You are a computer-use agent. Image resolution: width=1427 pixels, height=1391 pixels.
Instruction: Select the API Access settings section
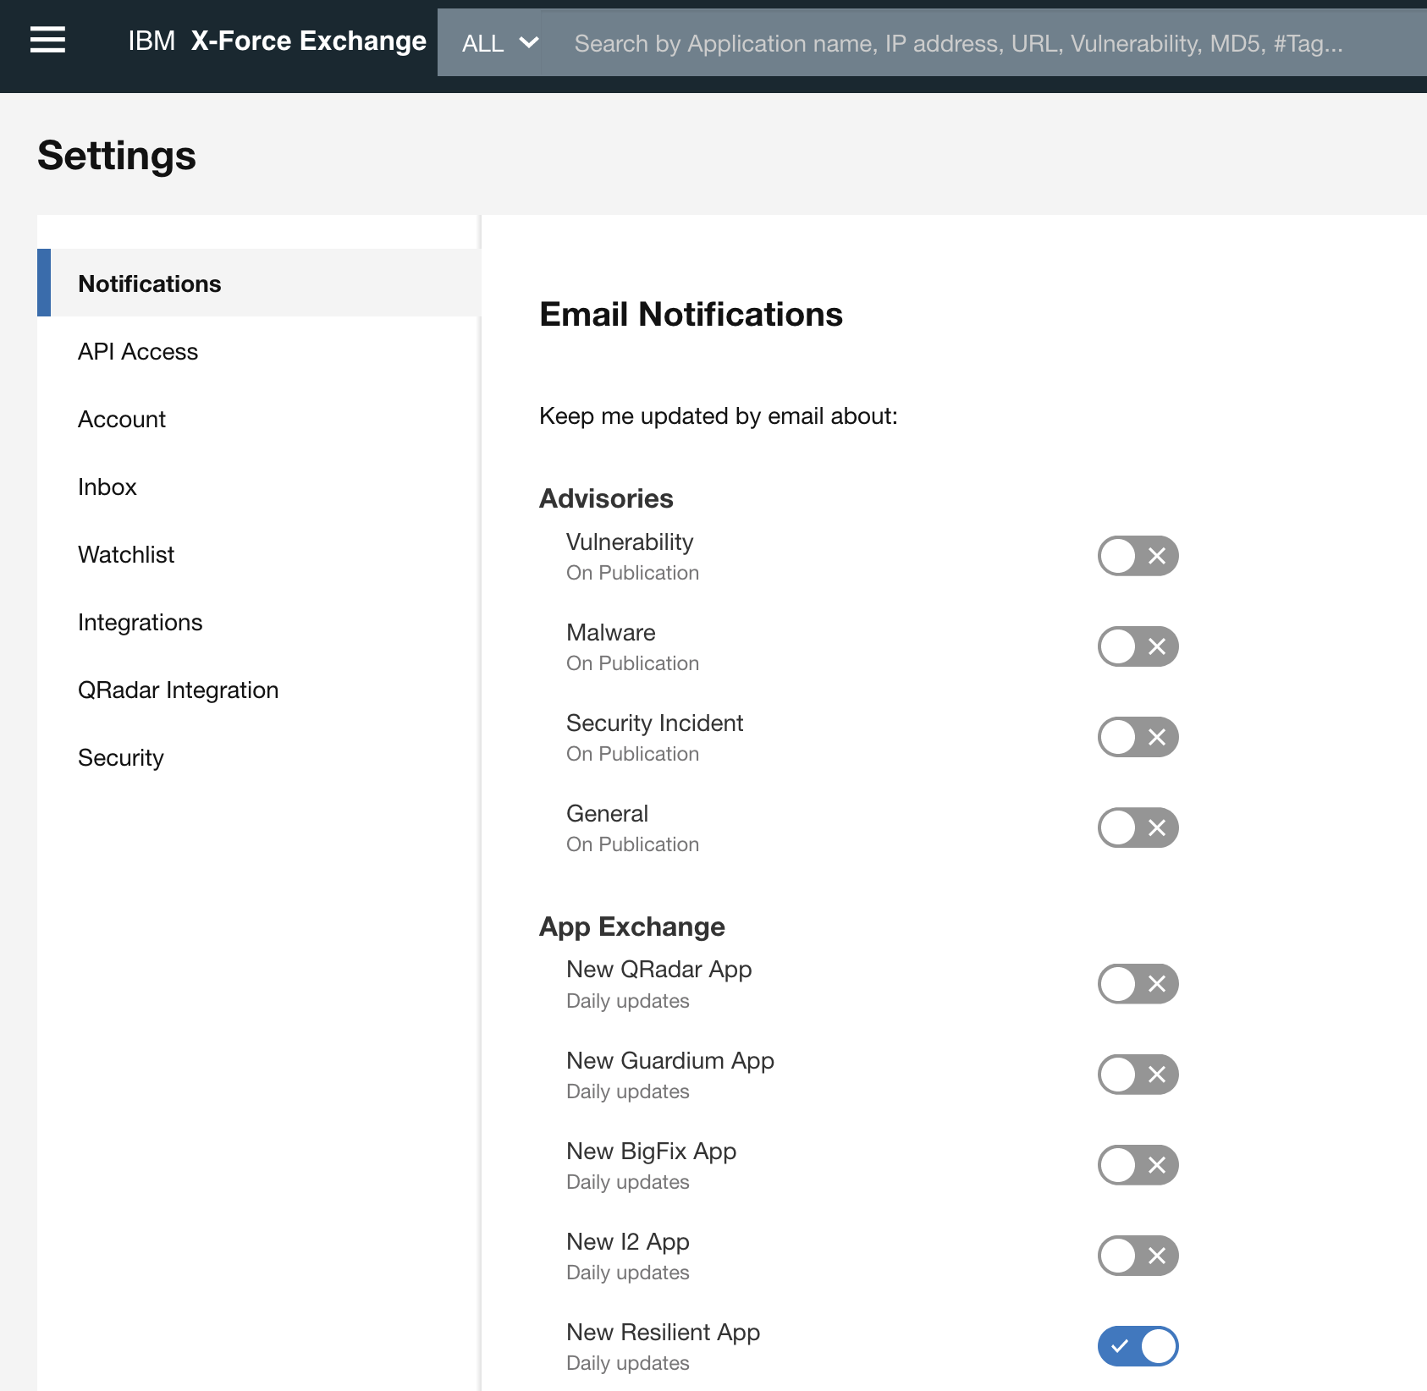point(138,351)
